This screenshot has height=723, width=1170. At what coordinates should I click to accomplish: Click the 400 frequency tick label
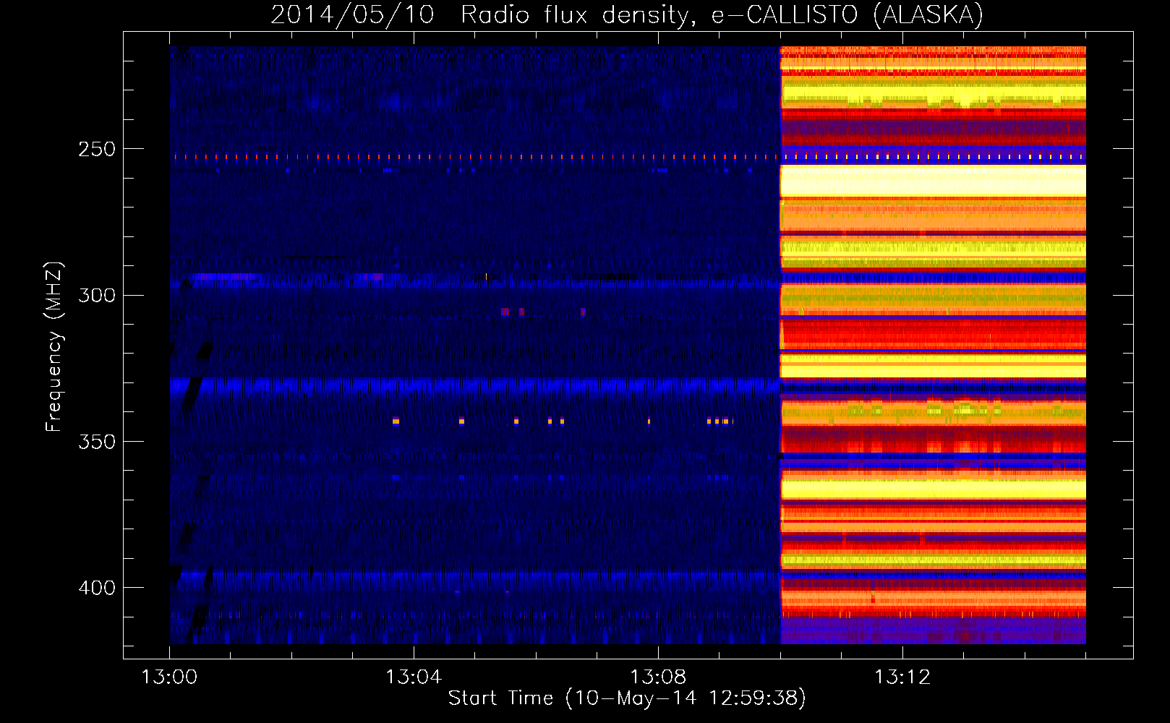pyautogui.click(x=97, y=588)
